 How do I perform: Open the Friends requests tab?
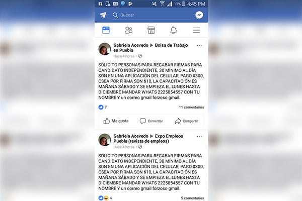pyautogui.click(x=128, y=30)
